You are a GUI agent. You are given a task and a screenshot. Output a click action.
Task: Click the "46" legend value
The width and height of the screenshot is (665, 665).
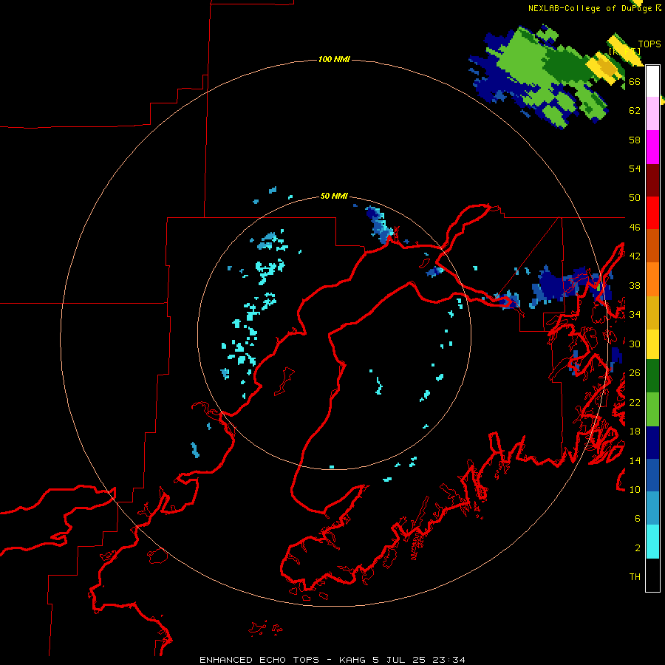coord(635,228)
